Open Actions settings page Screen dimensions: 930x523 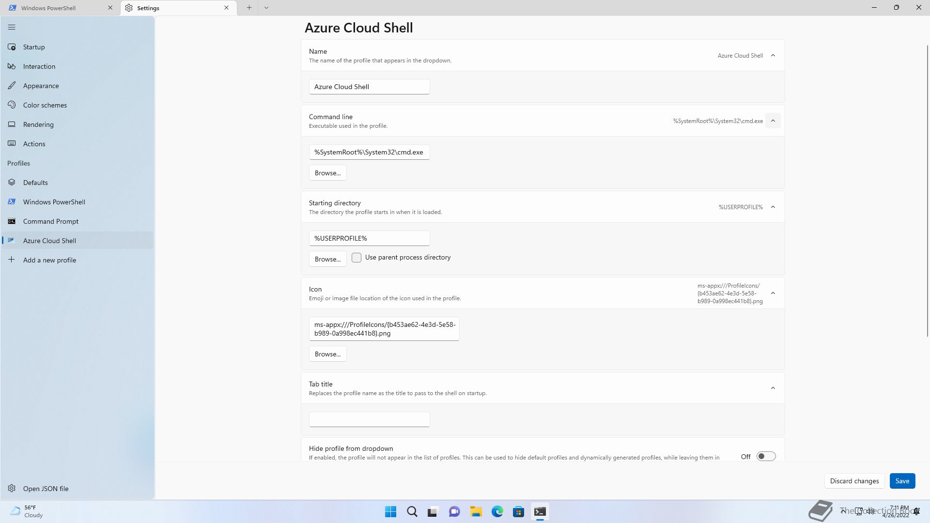(x=77, y=144)
